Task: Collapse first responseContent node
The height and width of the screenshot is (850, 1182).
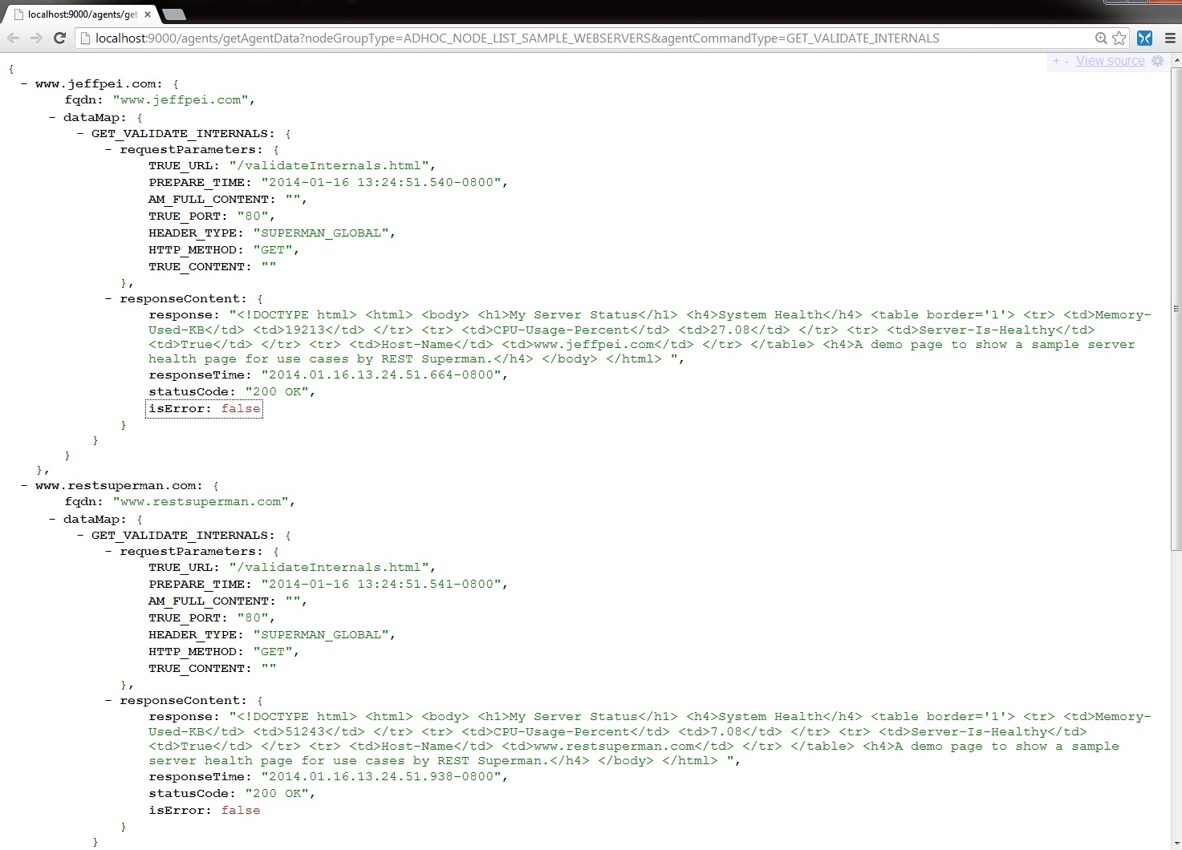Action: pyautogui.click(x=108, y=298)
